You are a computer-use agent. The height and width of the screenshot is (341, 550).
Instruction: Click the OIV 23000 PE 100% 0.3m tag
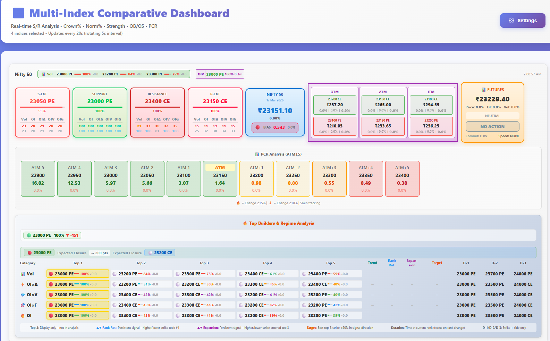pyautogui.click(x=220, y=74)
